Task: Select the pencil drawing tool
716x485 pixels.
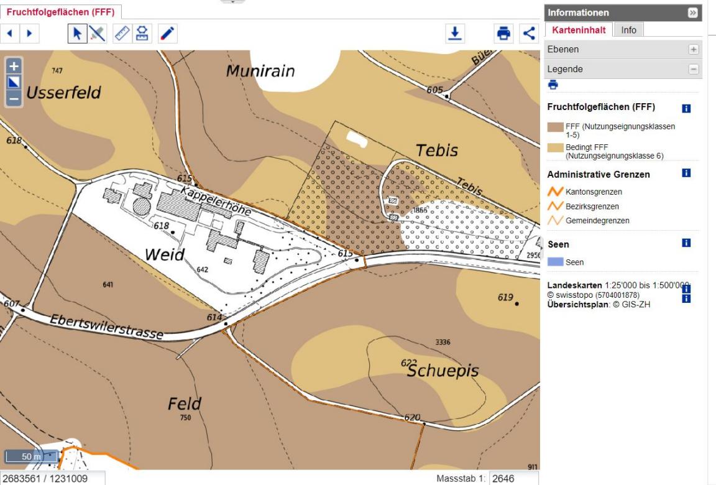Action: (x=167, y=34)
